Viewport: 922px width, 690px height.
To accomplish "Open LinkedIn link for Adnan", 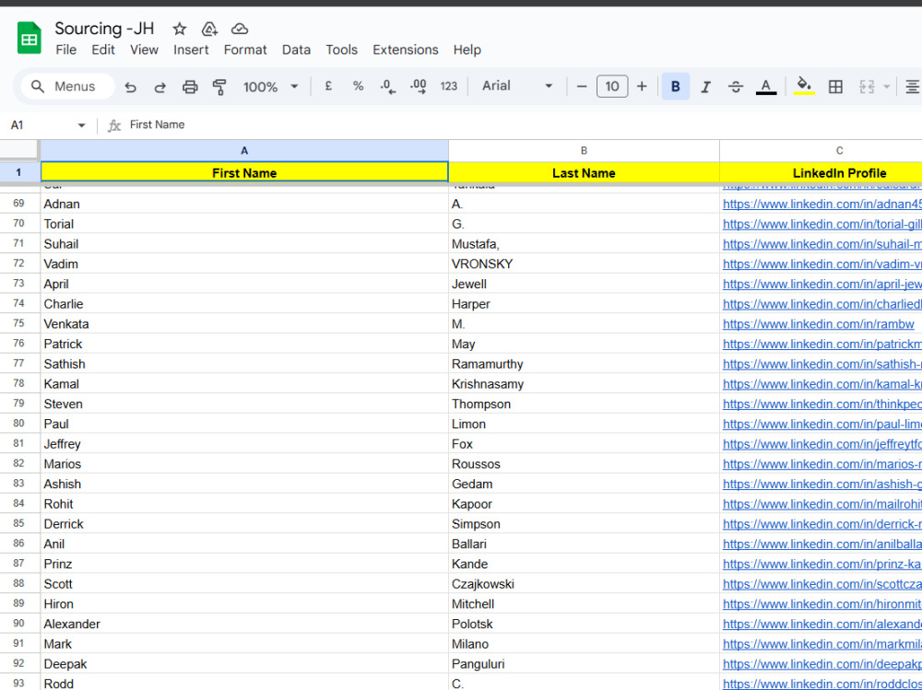I will 822,205.
